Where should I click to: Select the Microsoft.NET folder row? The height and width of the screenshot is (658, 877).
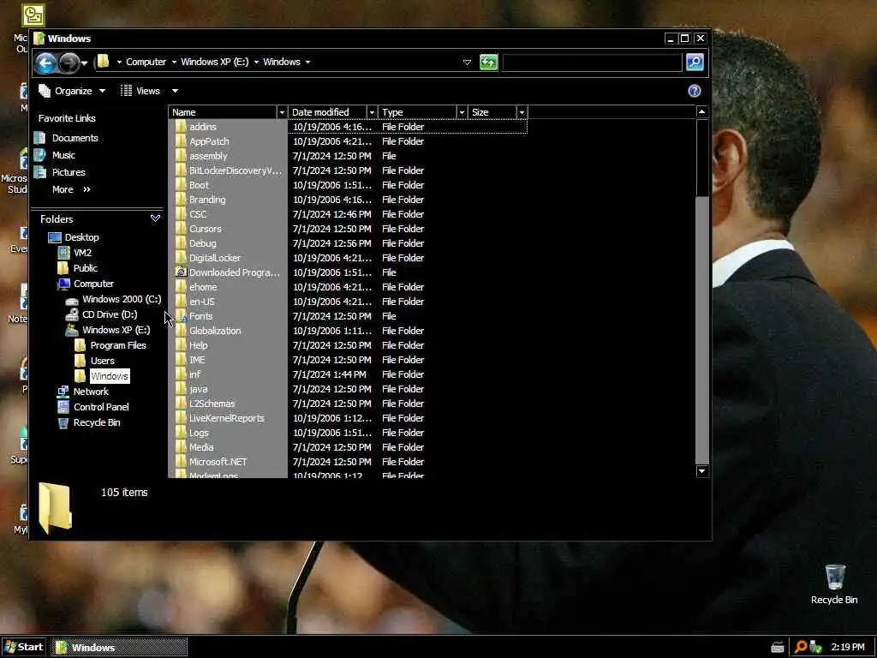(x=348, y=462)
